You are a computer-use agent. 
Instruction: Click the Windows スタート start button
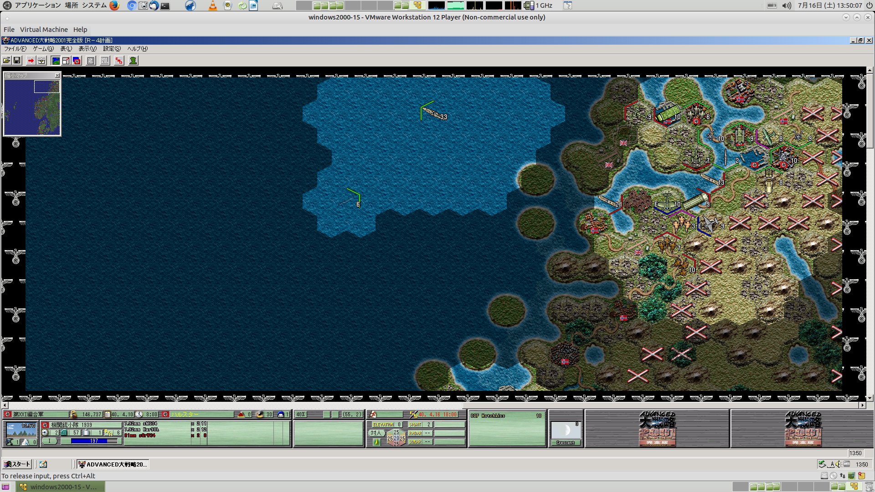(17, 464)
